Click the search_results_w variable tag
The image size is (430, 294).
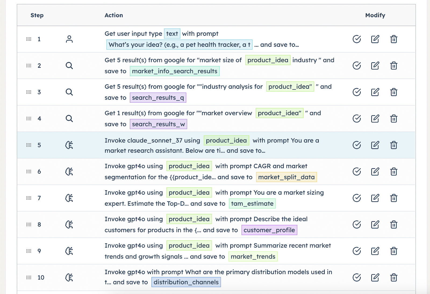159,124
